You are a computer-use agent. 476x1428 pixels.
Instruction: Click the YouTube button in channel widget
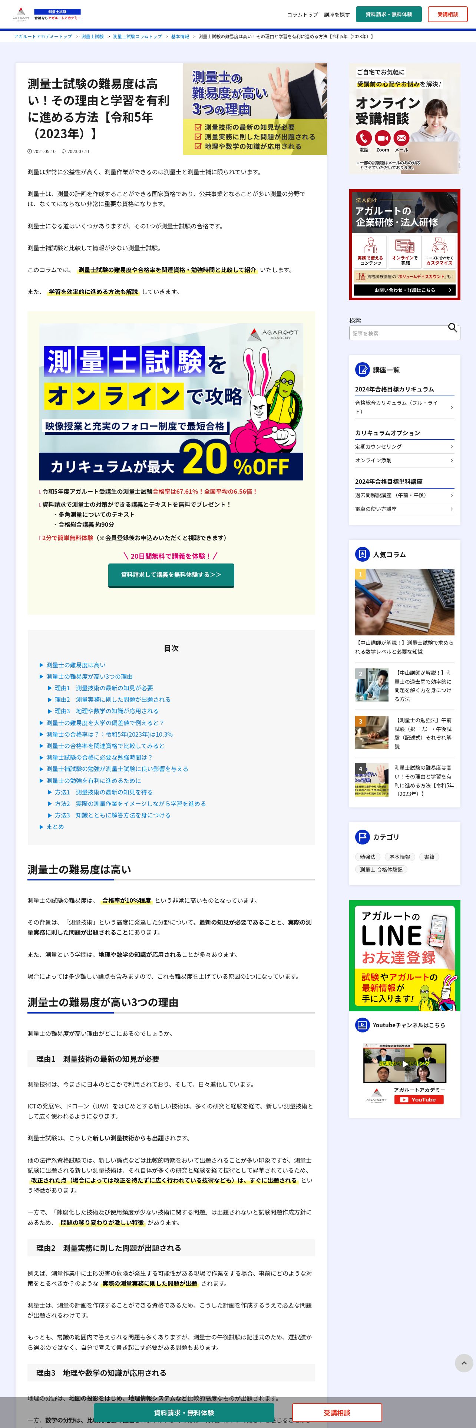(x=419, y=1099)
